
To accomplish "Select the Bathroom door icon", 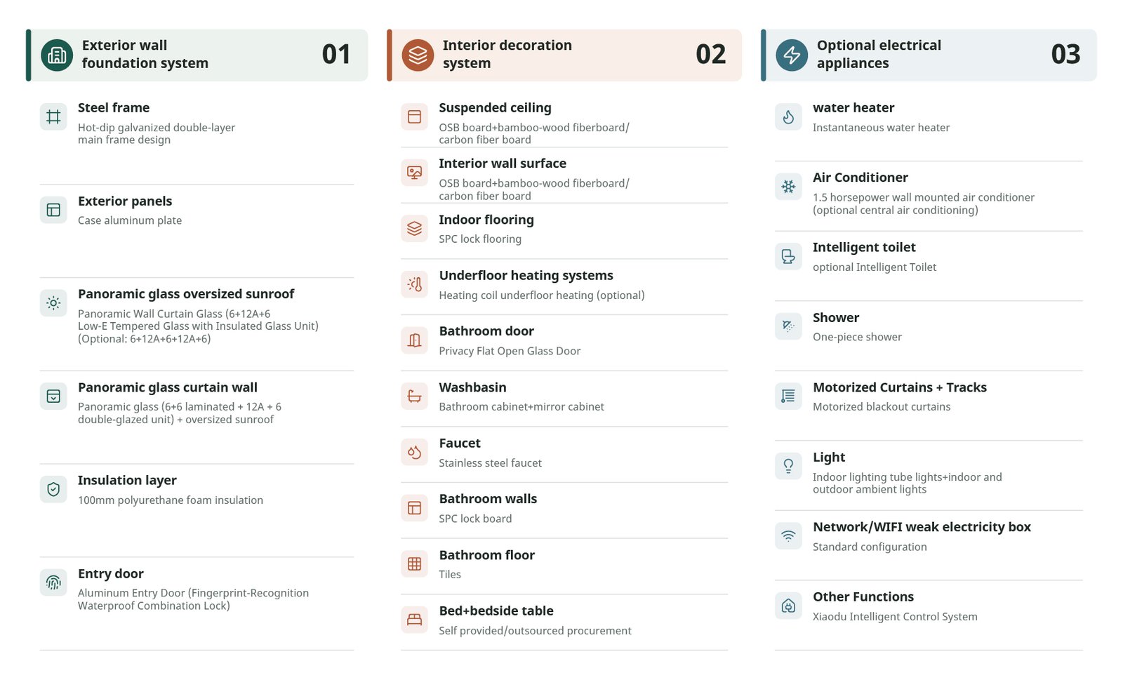I will [x=414, y=340].
